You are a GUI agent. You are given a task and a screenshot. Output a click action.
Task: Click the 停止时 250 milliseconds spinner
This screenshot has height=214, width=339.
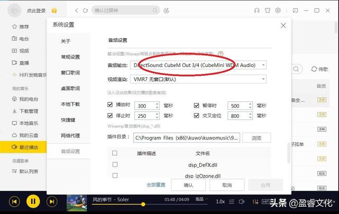pos(147,116)
